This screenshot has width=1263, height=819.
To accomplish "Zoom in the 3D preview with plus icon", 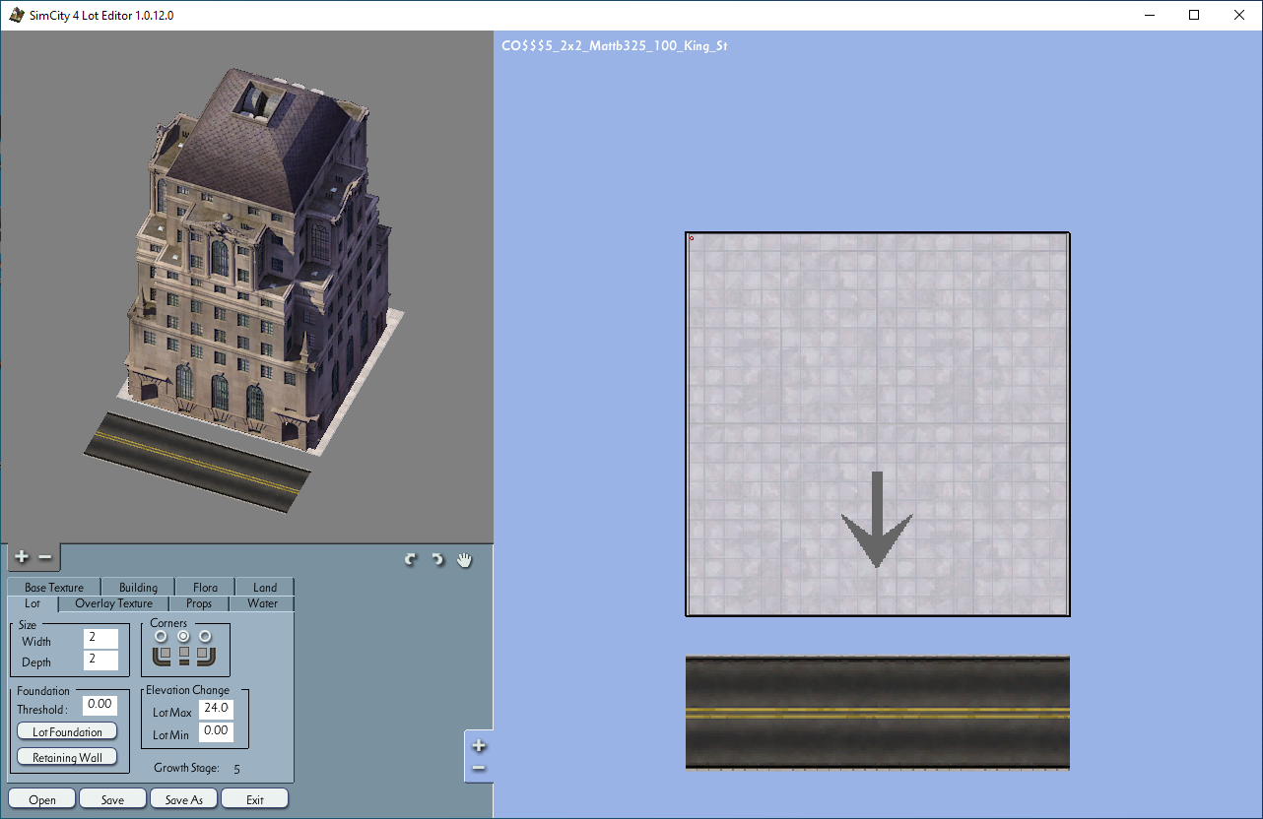I will (x=23, y=557).
